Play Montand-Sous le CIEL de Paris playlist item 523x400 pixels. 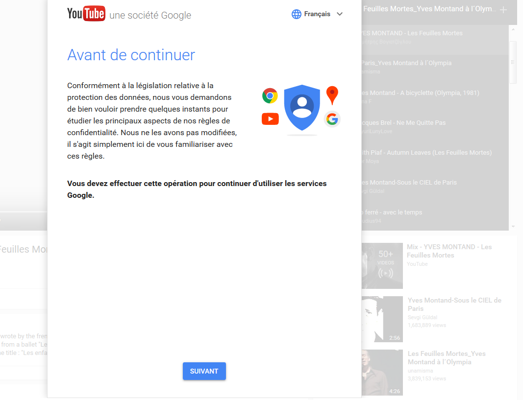click(x=435, y=189)
